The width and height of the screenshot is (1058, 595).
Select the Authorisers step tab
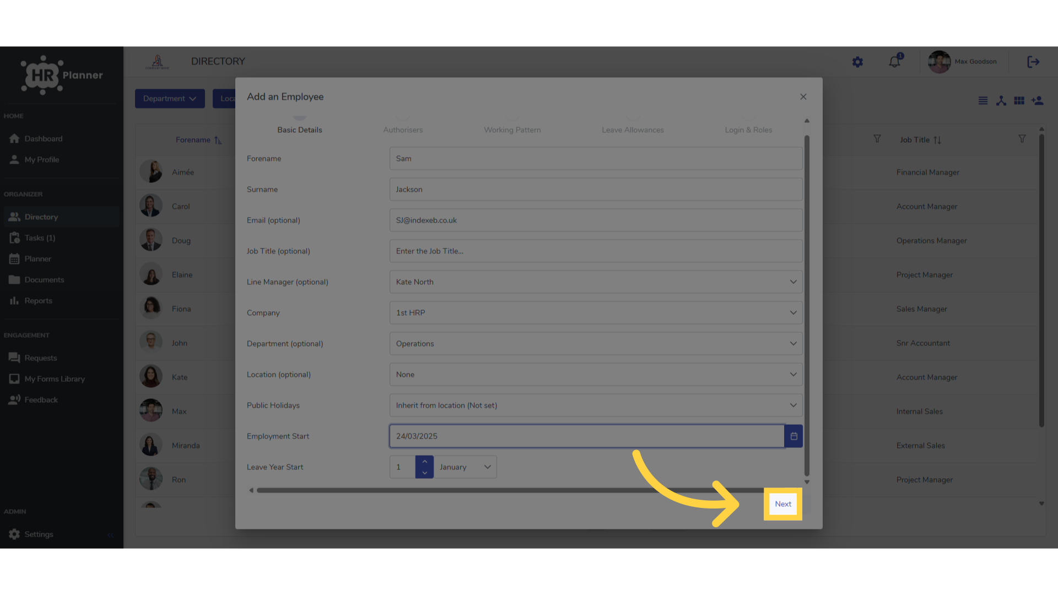click(403, 130)
